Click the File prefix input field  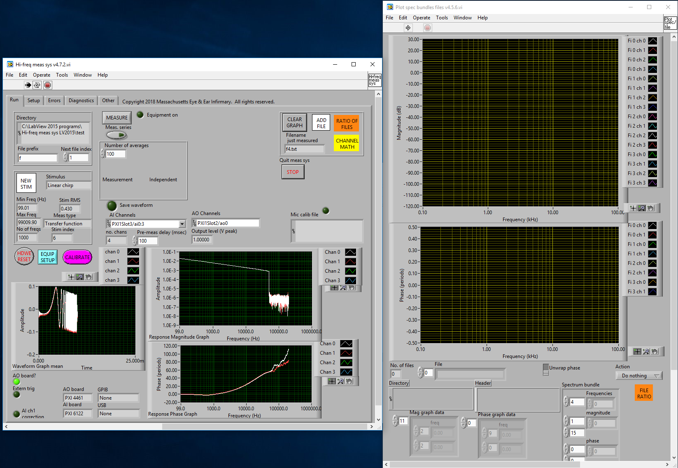point(37,158)
